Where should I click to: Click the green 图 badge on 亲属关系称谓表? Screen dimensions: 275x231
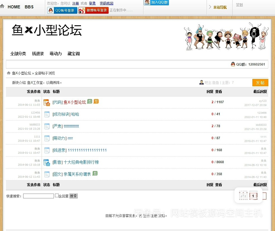[x=95, y=173]
